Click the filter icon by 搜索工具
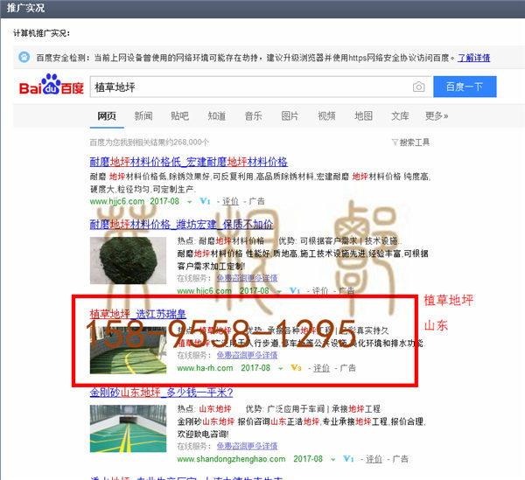 395,143
